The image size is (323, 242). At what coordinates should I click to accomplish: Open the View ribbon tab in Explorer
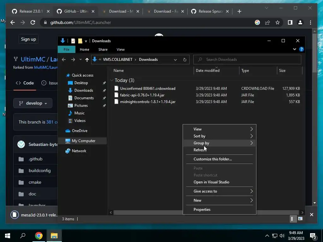click(120, 49)
